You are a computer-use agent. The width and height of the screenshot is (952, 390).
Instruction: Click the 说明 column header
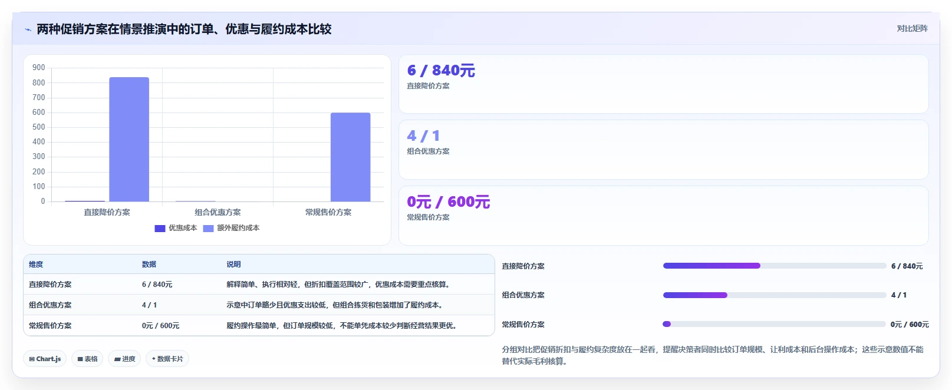coord(233,265)
